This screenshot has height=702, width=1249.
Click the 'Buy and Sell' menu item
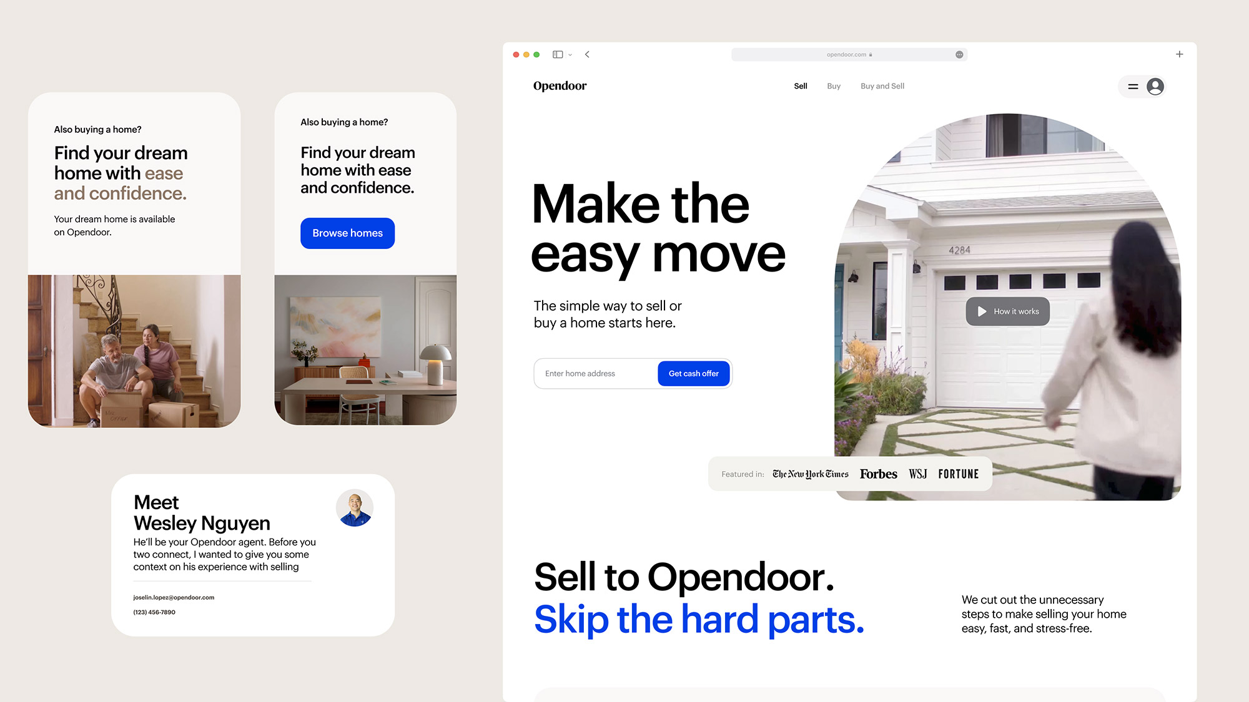[882, 85]
